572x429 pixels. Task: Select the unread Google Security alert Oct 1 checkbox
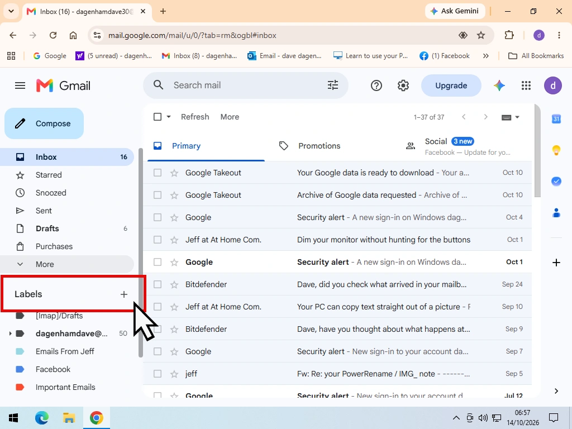158,262
